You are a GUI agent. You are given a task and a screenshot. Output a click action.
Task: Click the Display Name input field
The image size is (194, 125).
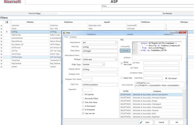pos(100,69)
